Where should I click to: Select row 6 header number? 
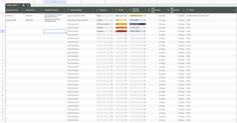(2, 31)
